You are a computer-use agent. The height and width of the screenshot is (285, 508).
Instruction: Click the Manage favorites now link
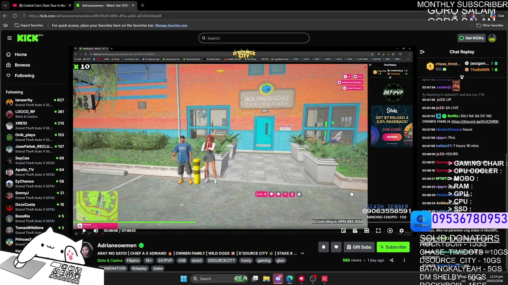171,25
